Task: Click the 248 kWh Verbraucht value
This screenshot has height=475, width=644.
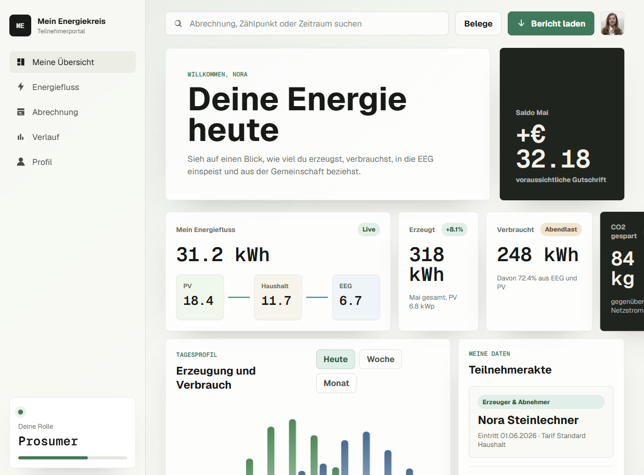Action: point(537,255)
